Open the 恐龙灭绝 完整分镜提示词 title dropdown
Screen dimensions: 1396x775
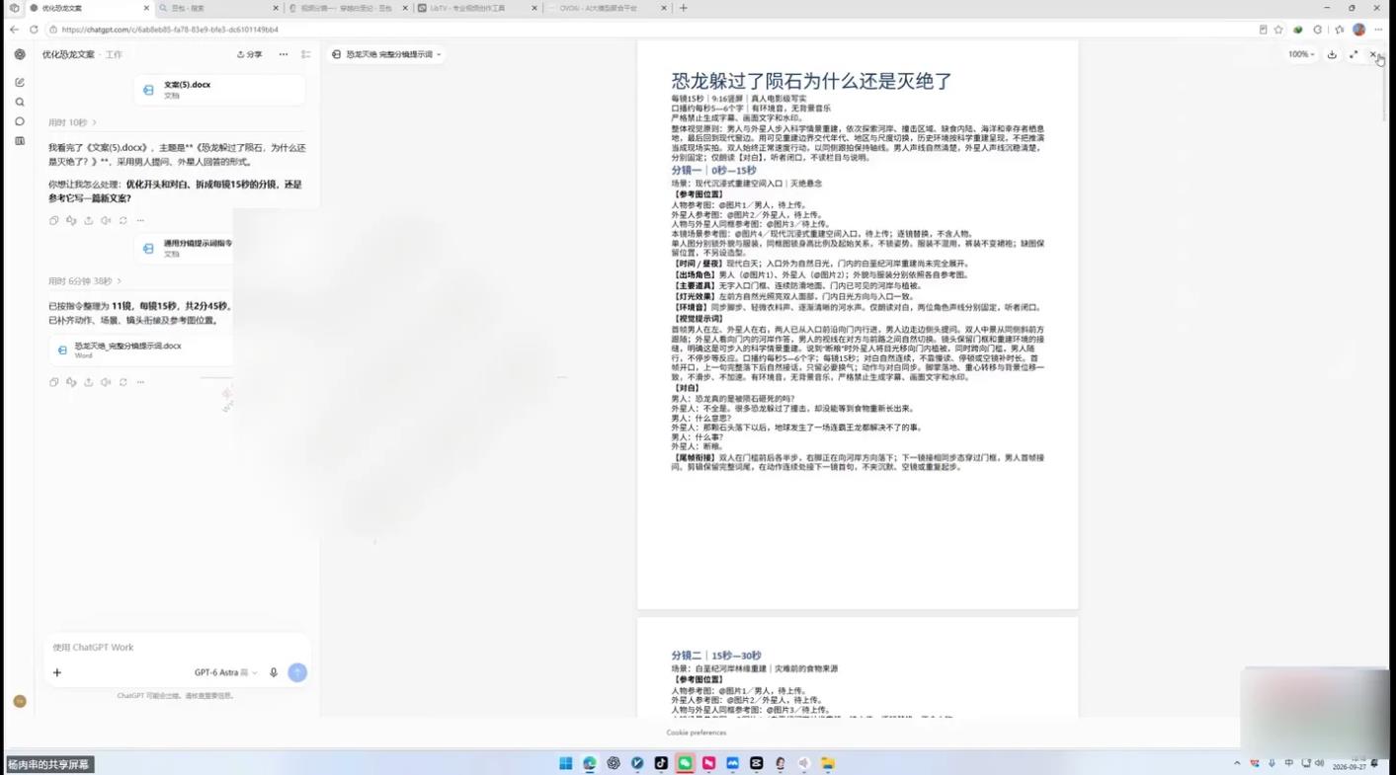pyautogui.click(x=386, y=54)
